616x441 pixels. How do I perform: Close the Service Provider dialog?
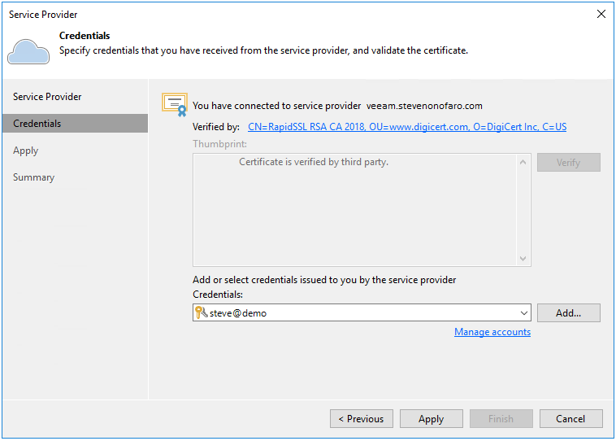point(601,14)
